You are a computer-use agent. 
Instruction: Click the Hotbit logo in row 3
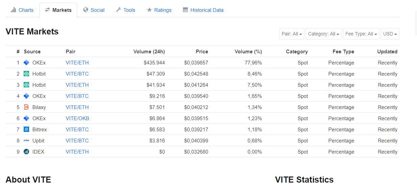(26, 85)
